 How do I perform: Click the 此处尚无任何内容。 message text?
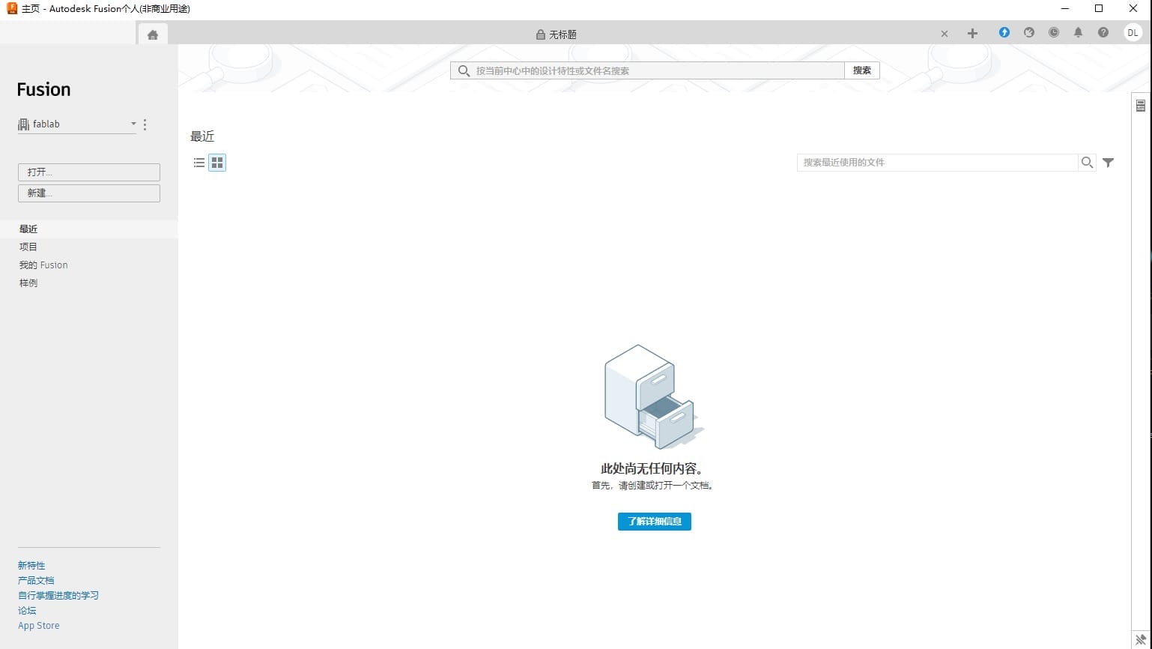click(653, 469)
